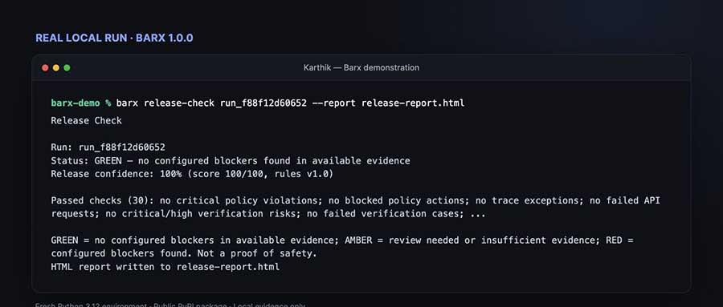Click the 'Run: run_f88f12d60652' line
Image resolution: width=723 pixels, height=307 pixels.
[x=108, y=147]
